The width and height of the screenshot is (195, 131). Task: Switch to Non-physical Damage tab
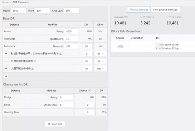[165, 10]
